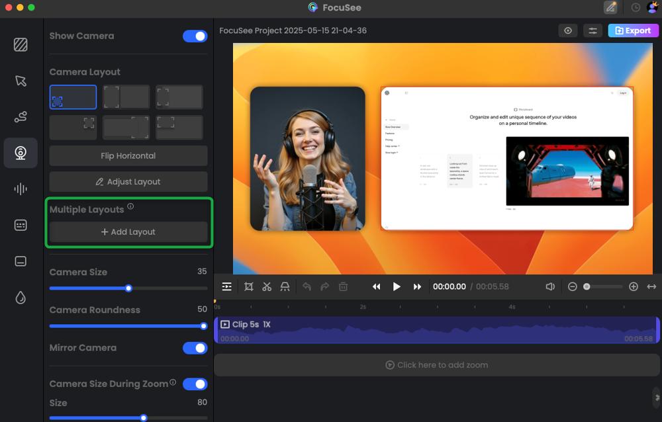Click the preview eye icon near Export

[x=568, y=30]
